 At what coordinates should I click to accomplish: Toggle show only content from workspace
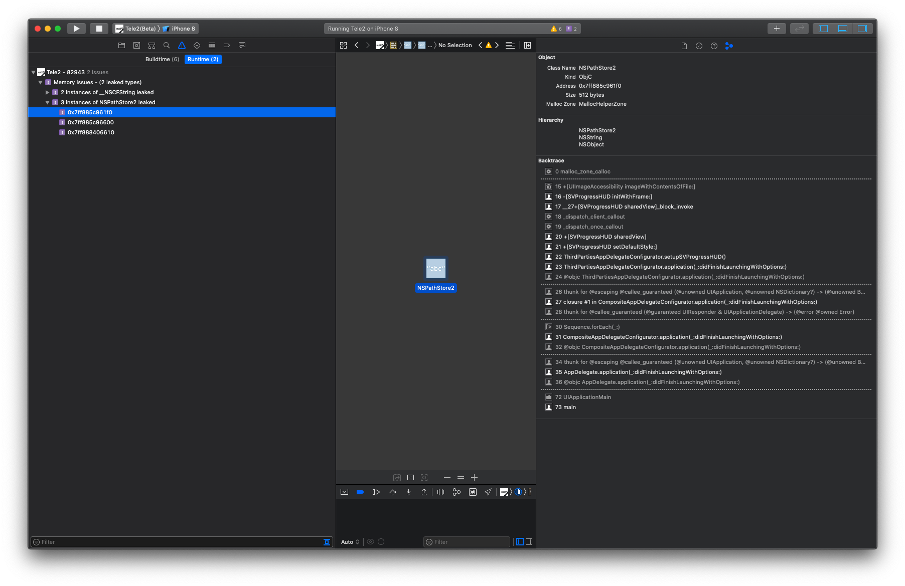tap(410, 478)
